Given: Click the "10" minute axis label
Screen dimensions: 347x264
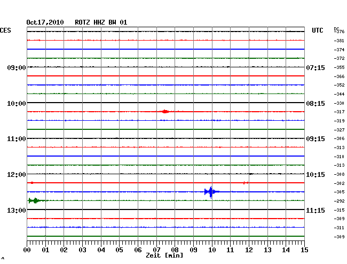Looking at the screenshot, I should point(212,250).
